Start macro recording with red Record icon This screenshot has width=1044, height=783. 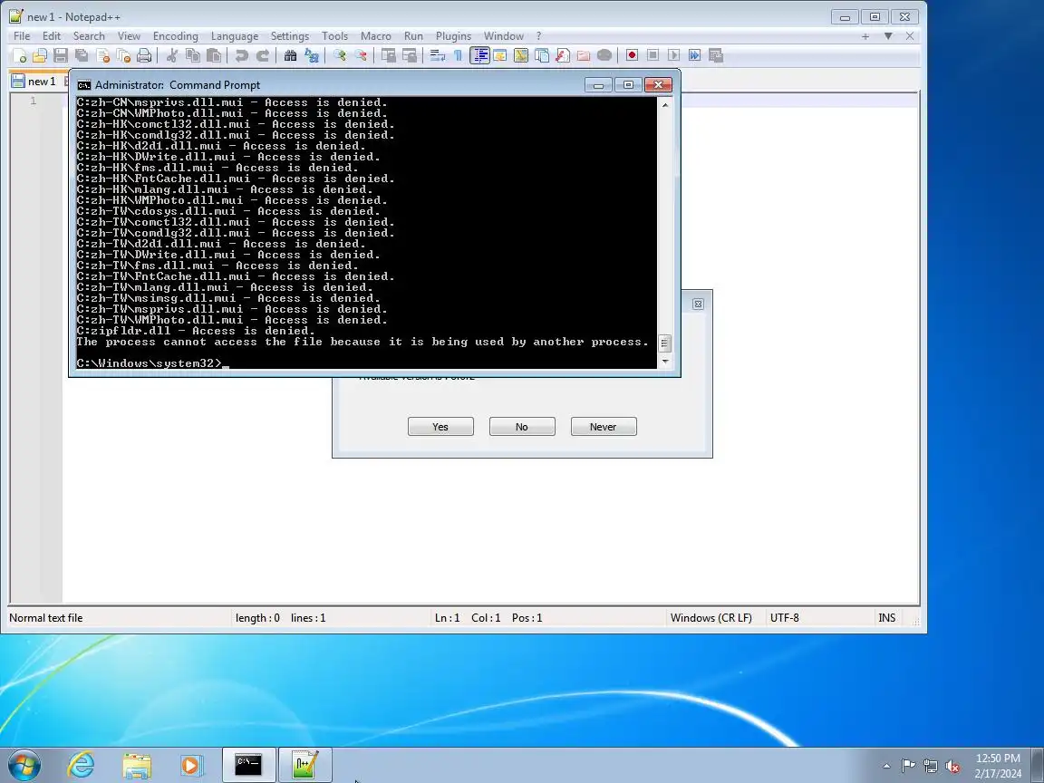[x=632, y=56]
